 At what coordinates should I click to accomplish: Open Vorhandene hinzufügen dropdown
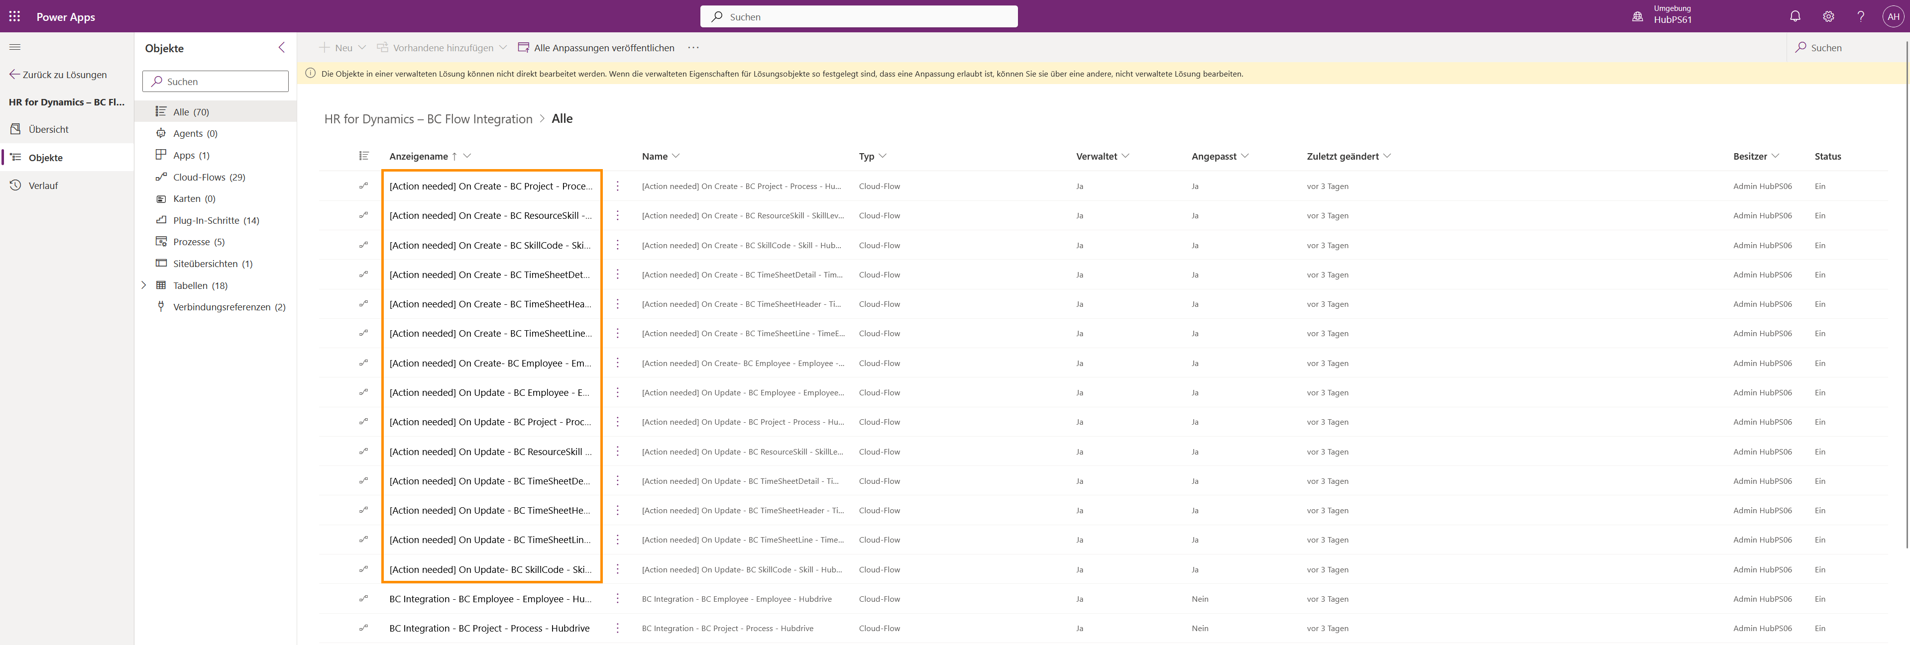pos(442,48)
